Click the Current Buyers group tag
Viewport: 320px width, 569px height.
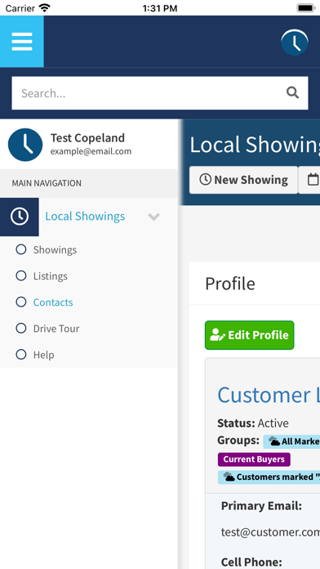(254, 459)
